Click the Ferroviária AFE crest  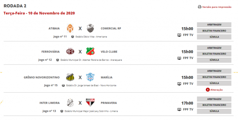point(70,52)
